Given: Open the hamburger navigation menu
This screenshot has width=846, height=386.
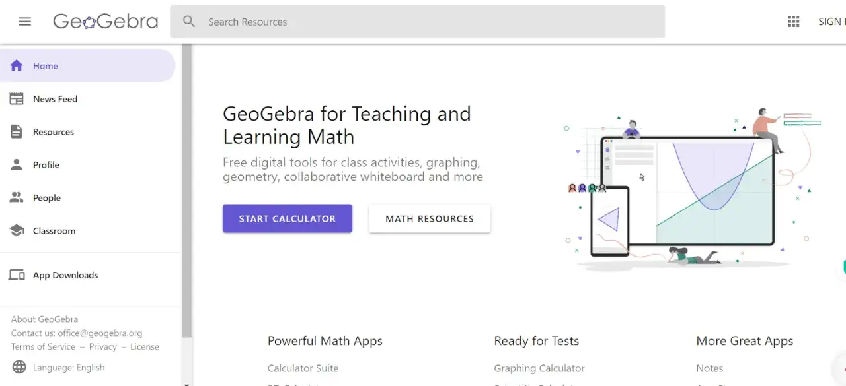Looking at the screenshot, I should (x=24, y=21).
